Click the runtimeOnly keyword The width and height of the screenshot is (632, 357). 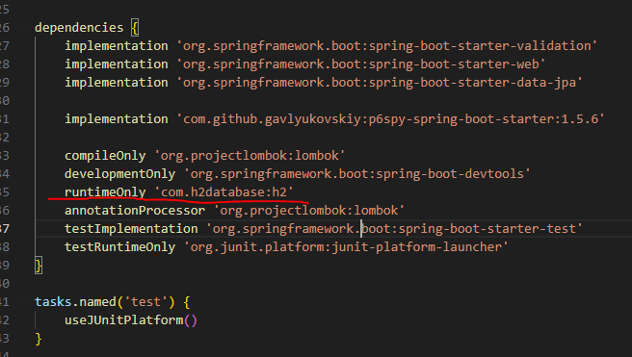tap(105, 192)
